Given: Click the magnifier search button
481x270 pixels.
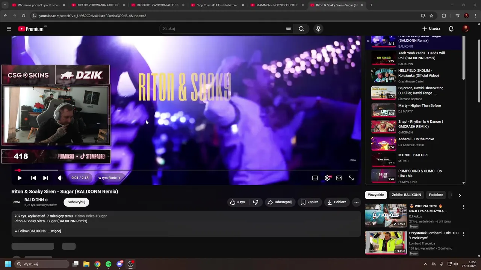Looking at the screenshot, I should click(x=301, y=29).
